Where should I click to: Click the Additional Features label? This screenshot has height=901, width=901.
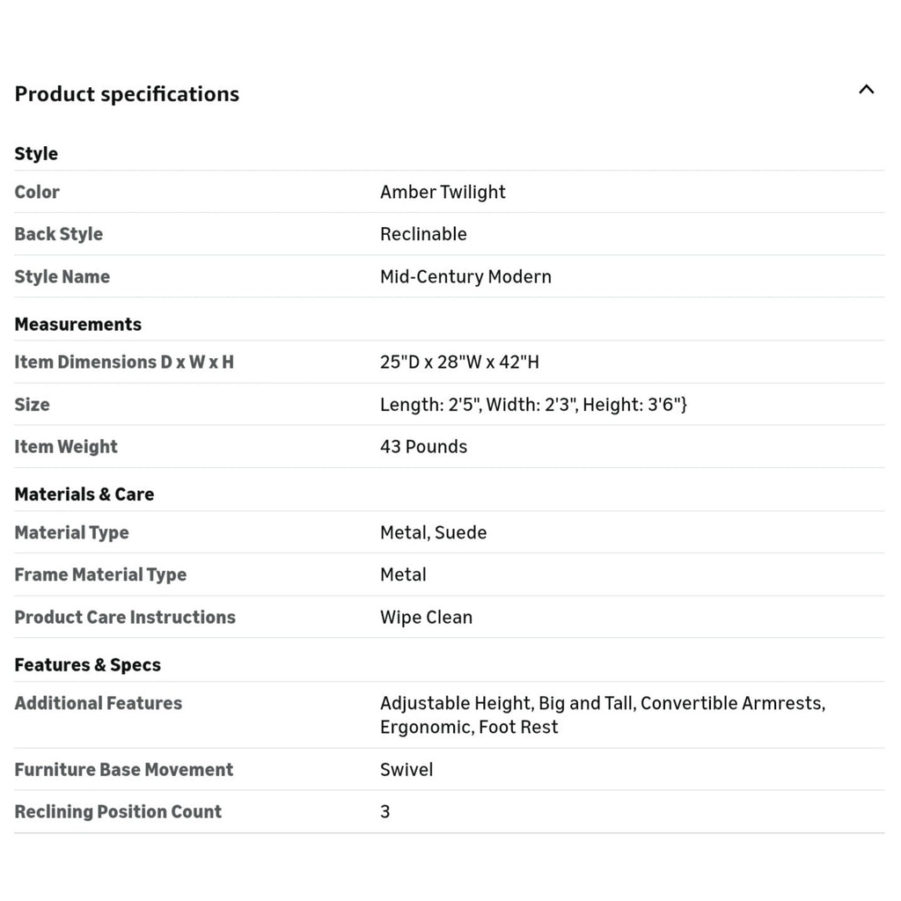[98, 703]
